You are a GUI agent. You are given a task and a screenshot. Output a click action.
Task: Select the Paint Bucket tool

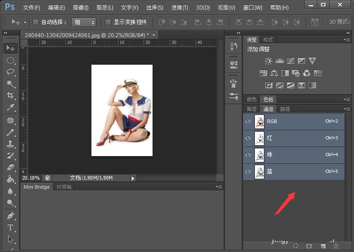click(x=10, y=179)
